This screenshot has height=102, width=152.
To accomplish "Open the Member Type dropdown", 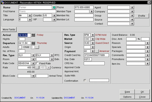I will pos(91,12).
